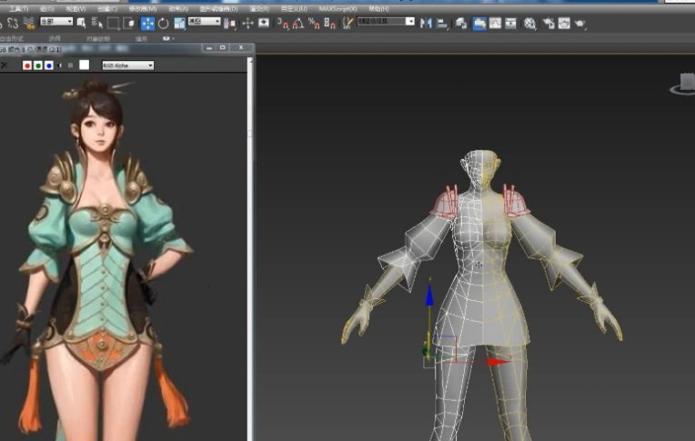
Task: Click the Select and Scale tool
Action: [179, 23]
